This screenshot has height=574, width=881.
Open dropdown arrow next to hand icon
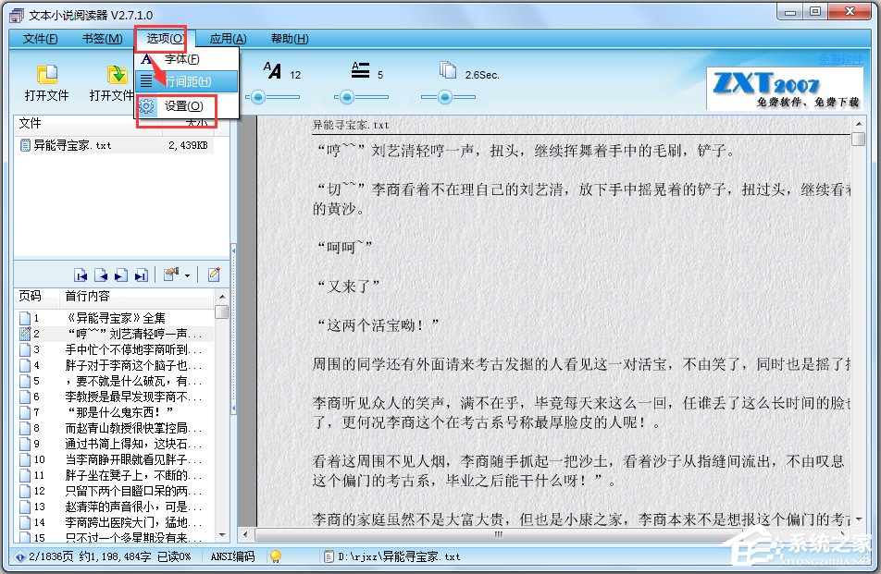click(x=186, y=275)
